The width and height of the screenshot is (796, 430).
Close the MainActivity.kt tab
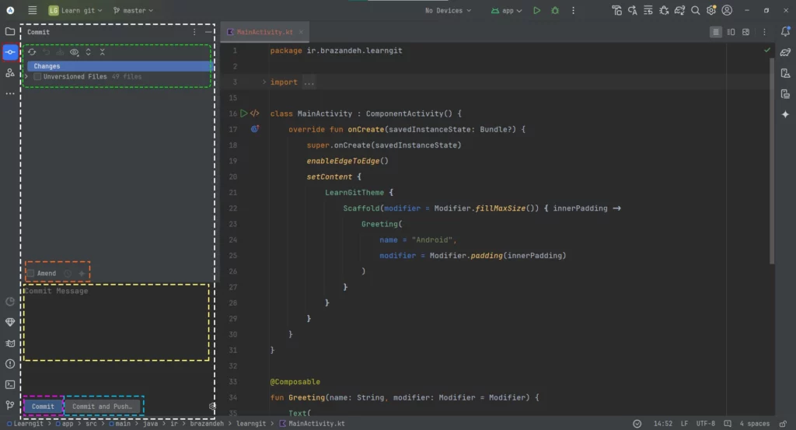[x=301, y=32]
